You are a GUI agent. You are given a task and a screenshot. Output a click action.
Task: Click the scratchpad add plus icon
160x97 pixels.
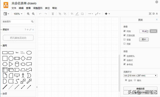coord(27,30)
